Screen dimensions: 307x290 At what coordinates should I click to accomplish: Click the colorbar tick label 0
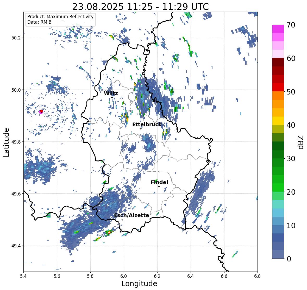[x=289, y=259]
